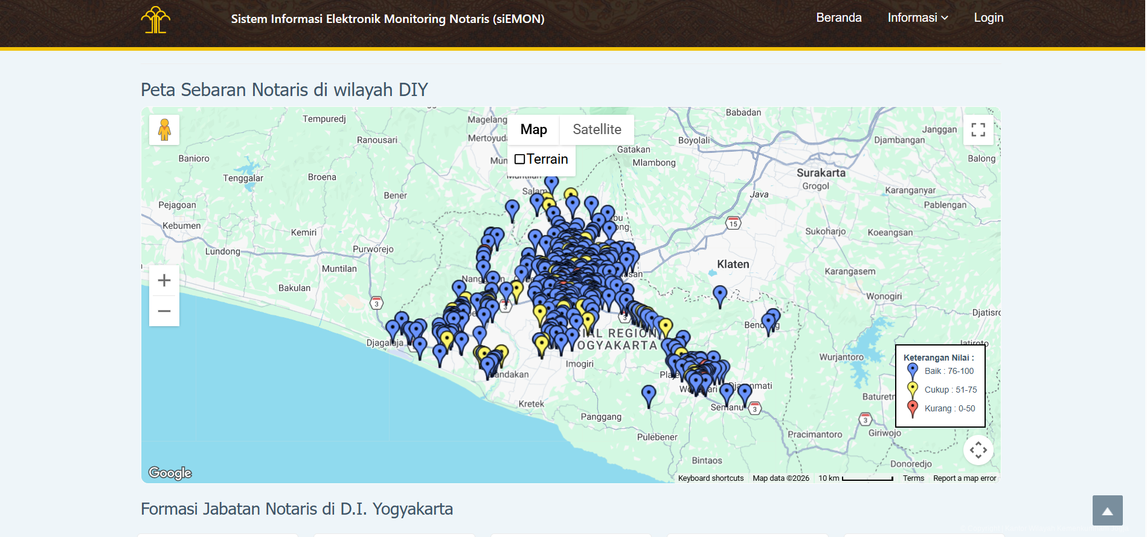Open the Login page
Screen dimensions: 1147x537
point(988,18)
